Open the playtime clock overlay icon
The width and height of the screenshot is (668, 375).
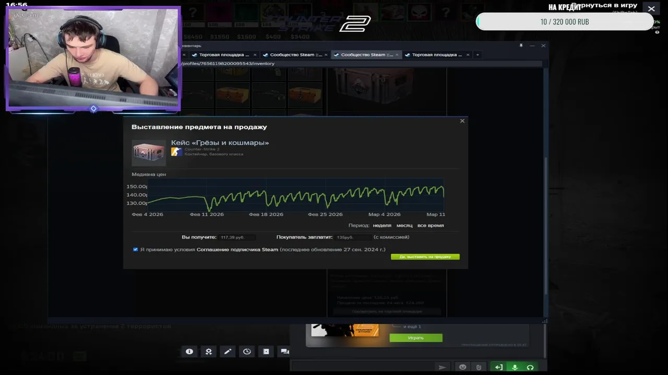pyautogui.click(x=247, y=352)
